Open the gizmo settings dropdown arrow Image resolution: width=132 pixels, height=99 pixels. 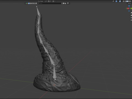point(118,1)
